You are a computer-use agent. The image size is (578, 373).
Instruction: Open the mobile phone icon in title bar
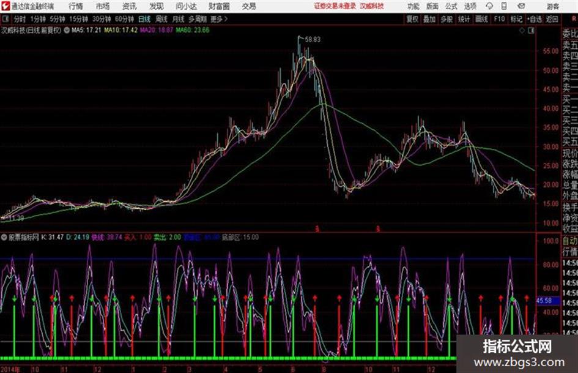tap(504, 6)
